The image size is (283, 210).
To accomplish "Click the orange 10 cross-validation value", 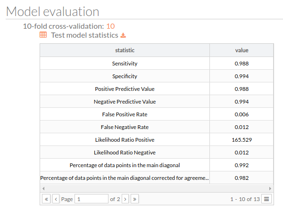I will pyautogui.click(x=110, y=26).
